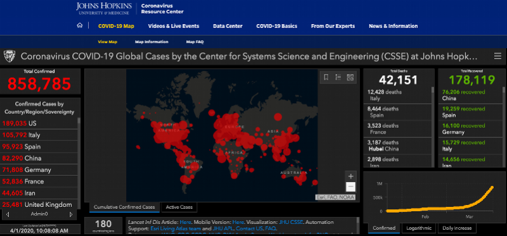This screenshot has height=236, width=507.
Task: Open the hamburger menu at dashboard title
Action: pyautogui.click(x=497, y=56)
